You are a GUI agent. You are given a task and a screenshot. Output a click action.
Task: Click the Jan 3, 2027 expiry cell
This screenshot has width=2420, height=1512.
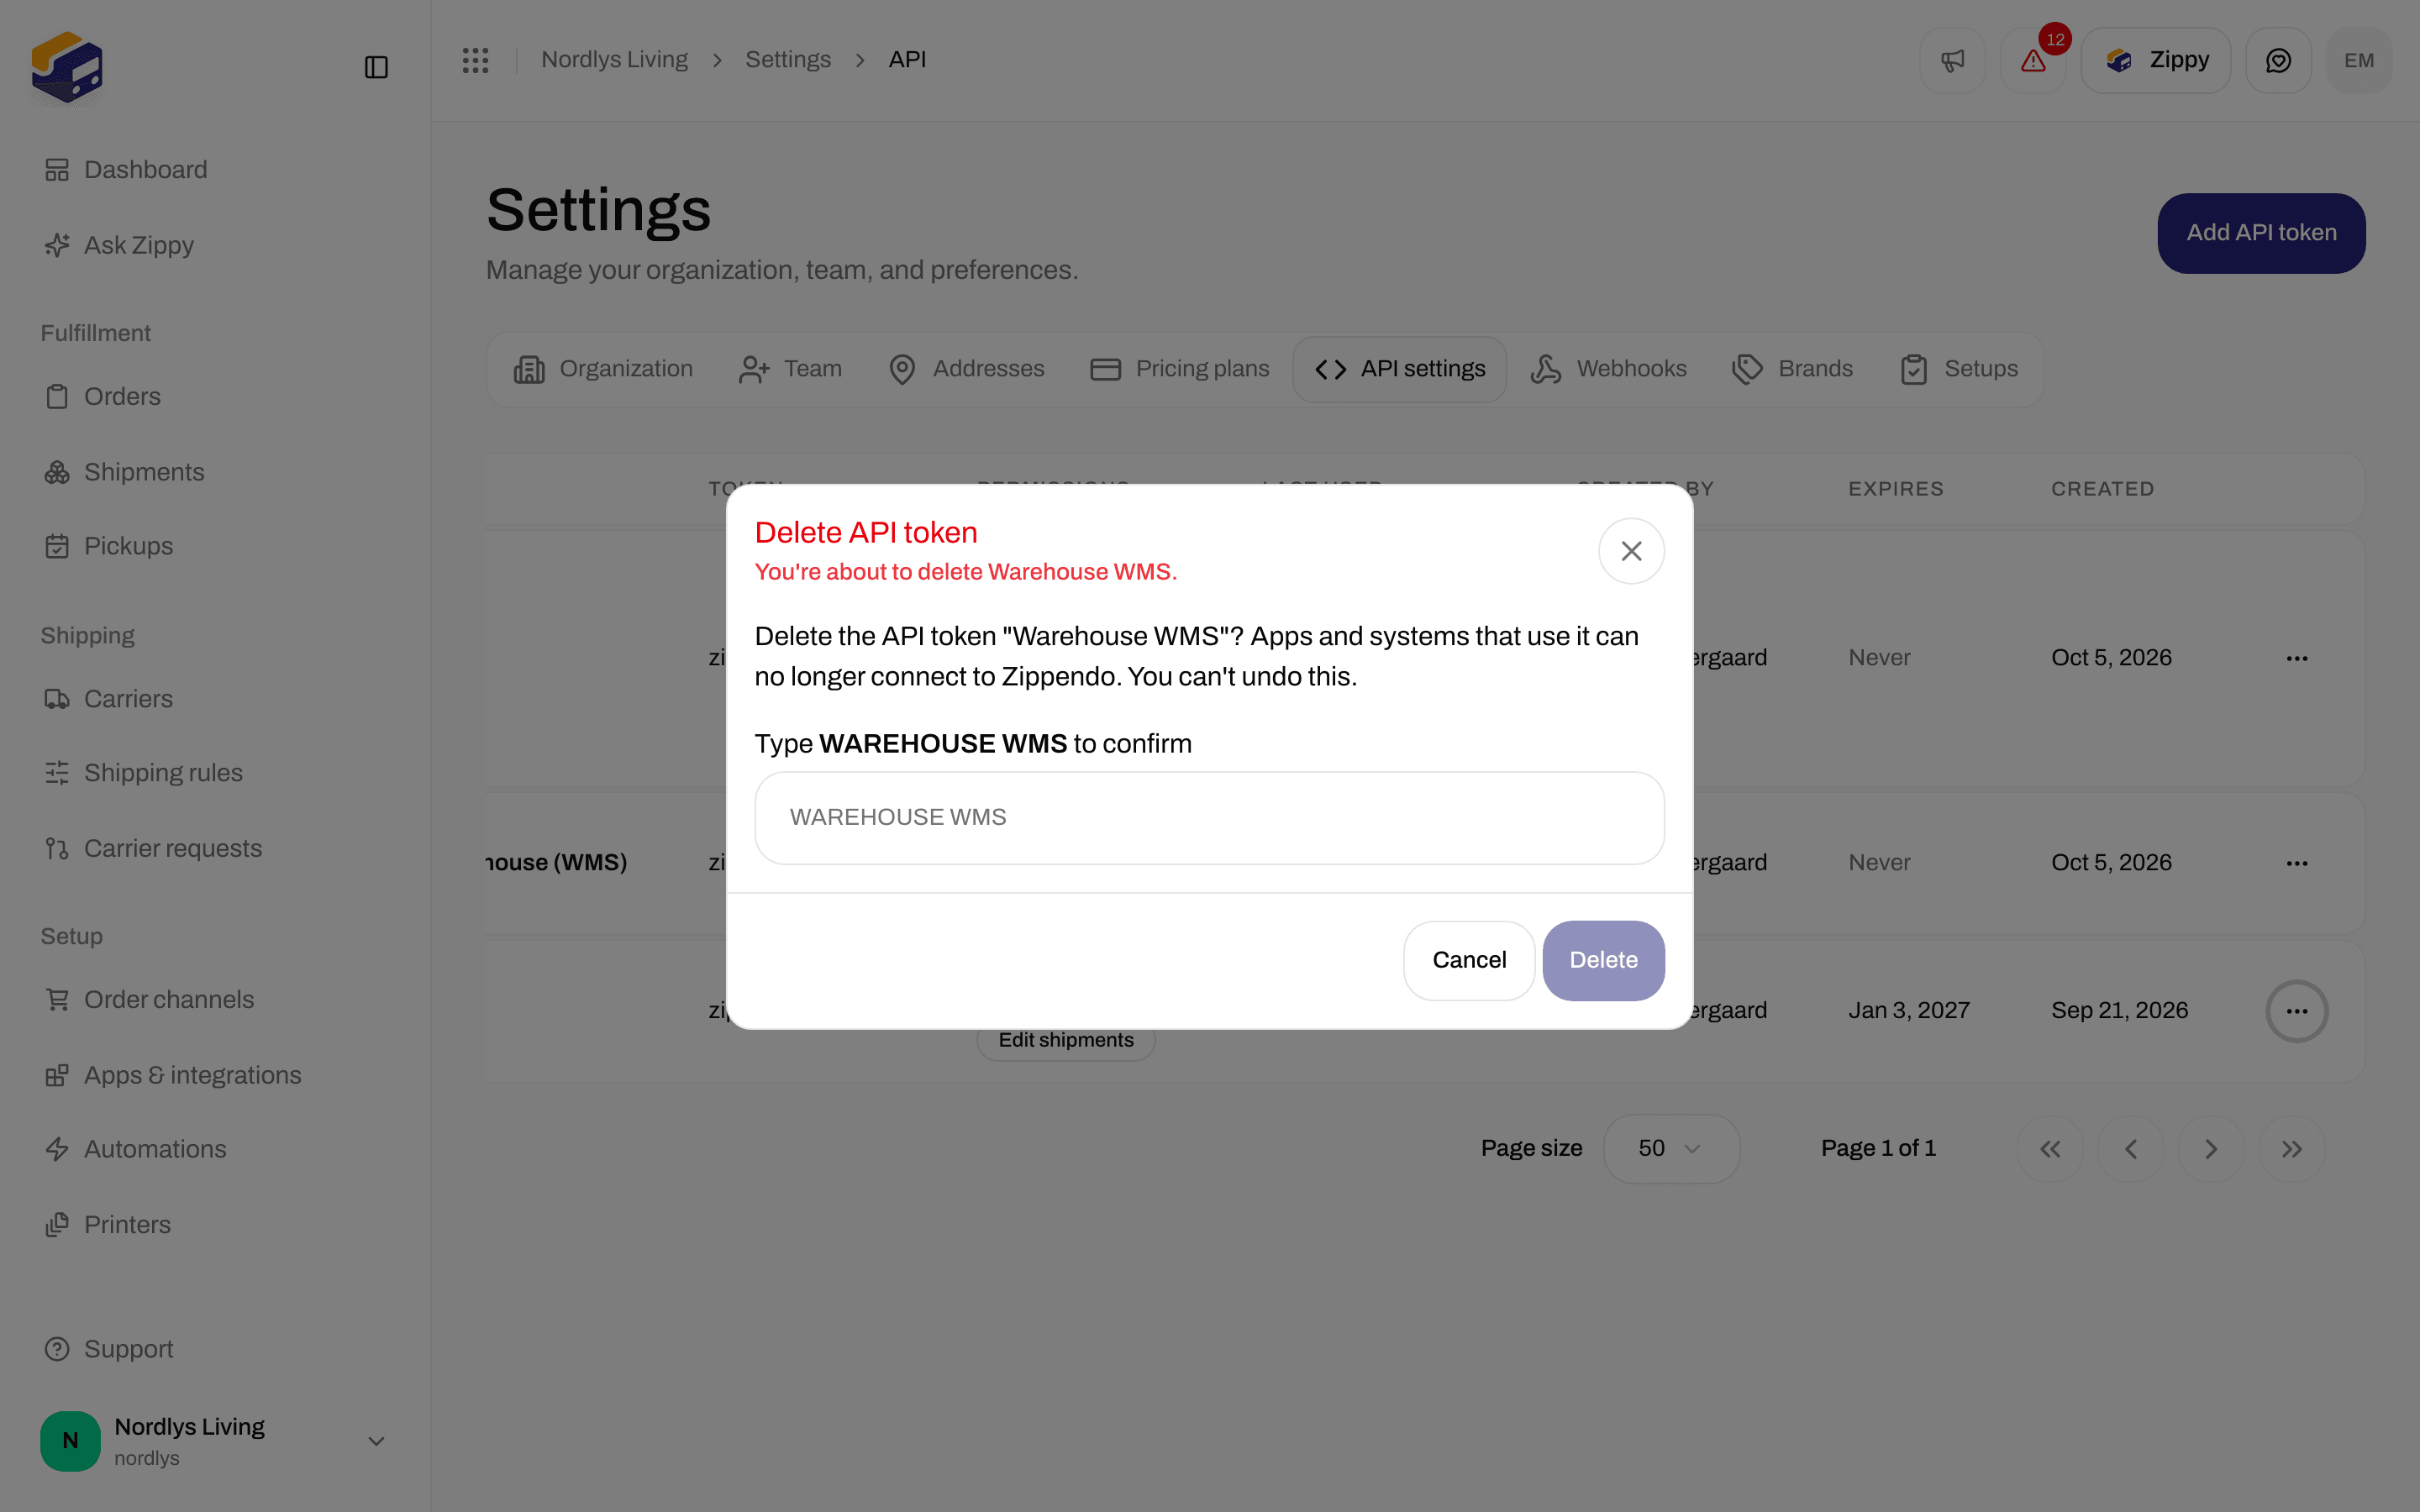(1909, 1010)
